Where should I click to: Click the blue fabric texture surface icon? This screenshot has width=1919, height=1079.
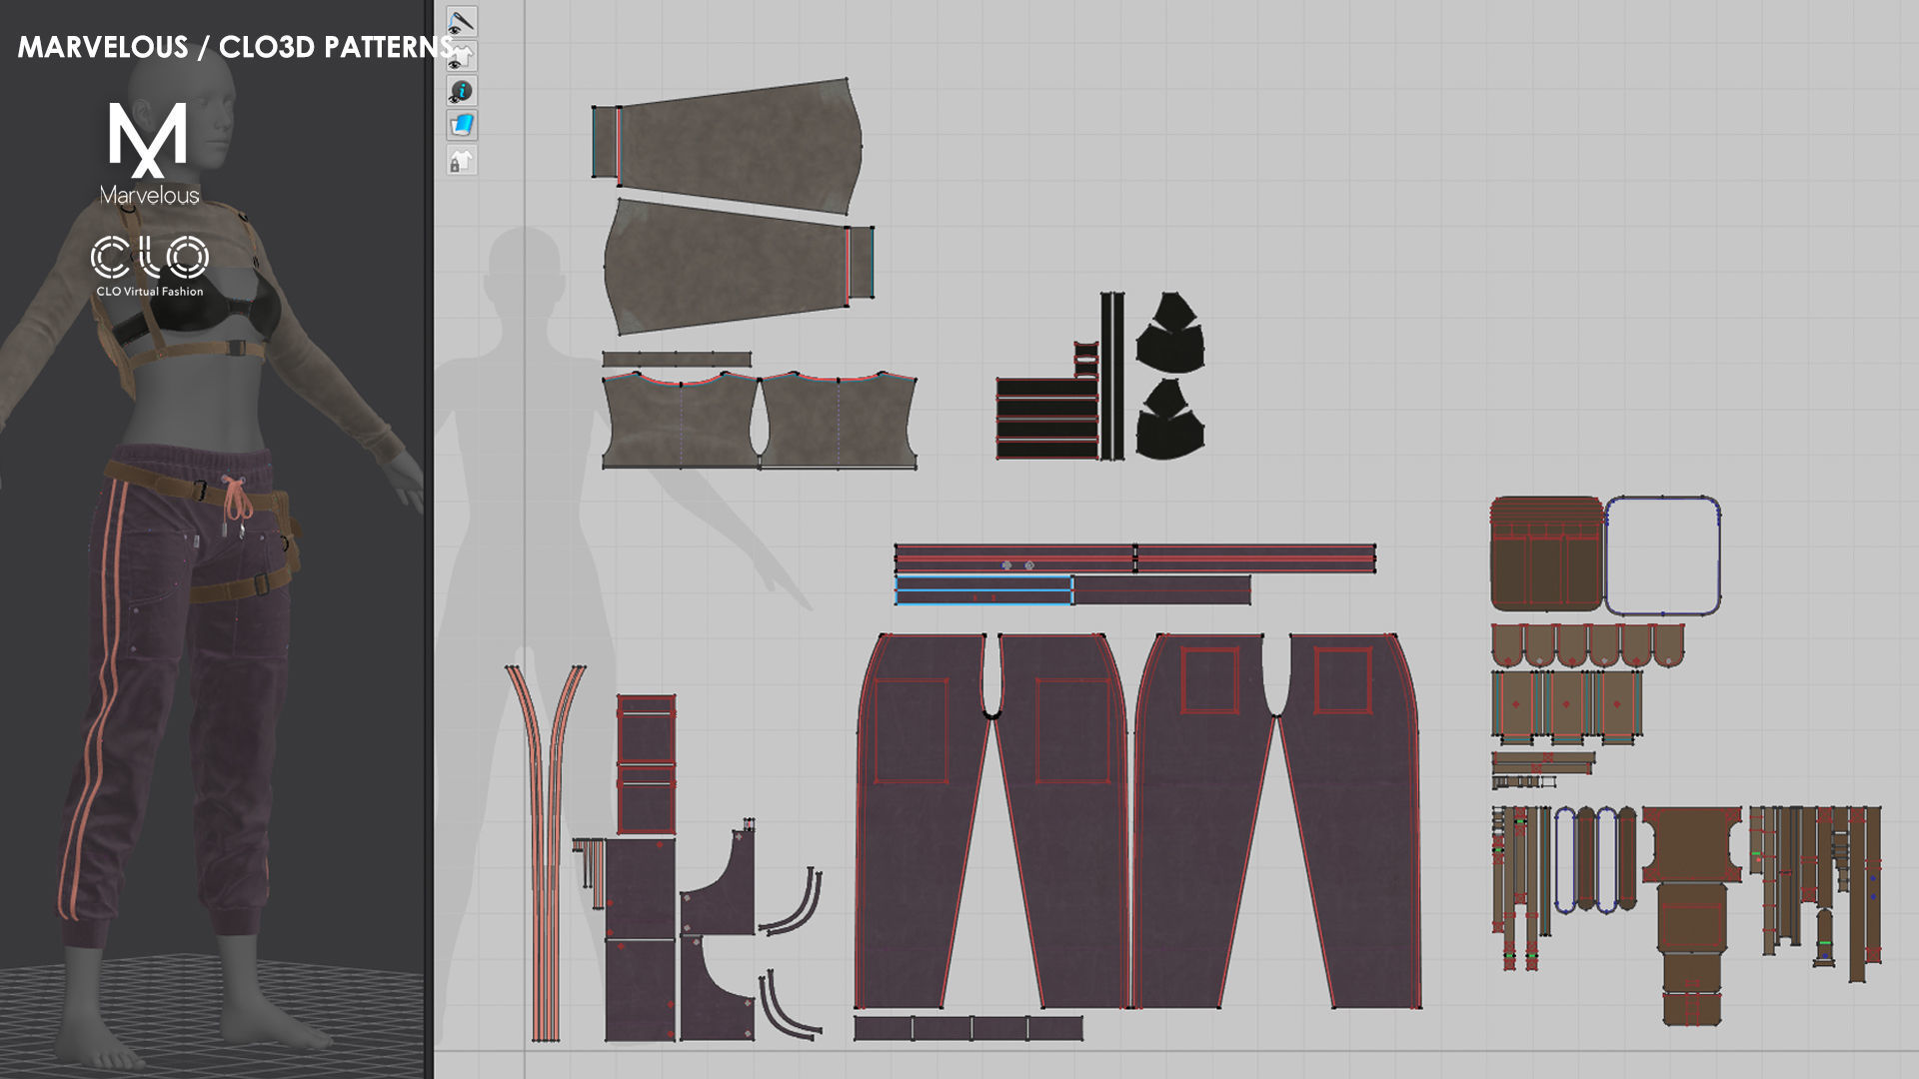pos(461,125)
